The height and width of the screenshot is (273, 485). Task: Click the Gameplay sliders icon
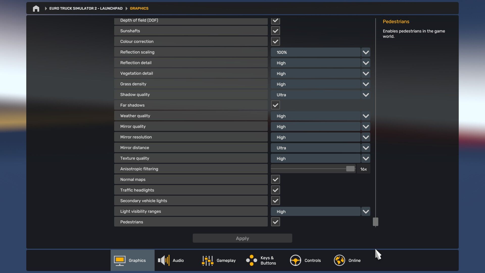pos(208,260)
